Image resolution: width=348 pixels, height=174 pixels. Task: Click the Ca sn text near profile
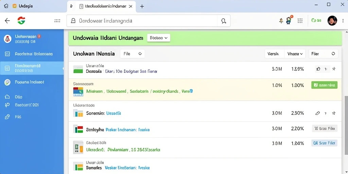coord(316,21)
